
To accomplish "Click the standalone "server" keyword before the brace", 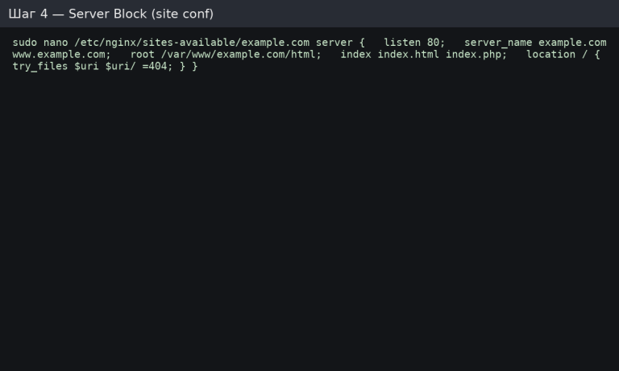I will point(334,42).
